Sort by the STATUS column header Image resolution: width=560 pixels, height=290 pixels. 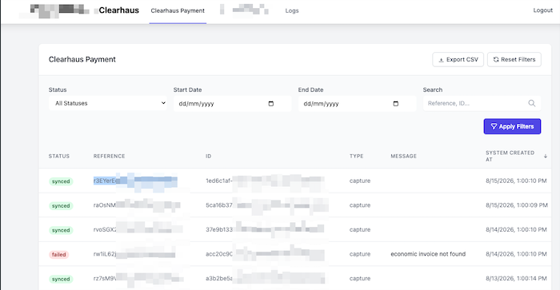pos(59,157)
